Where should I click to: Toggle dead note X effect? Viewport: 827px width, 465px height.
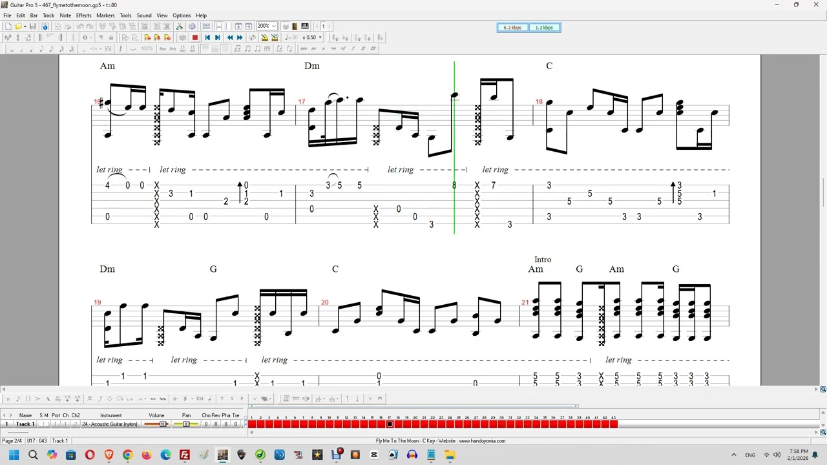tap(8, 398)
